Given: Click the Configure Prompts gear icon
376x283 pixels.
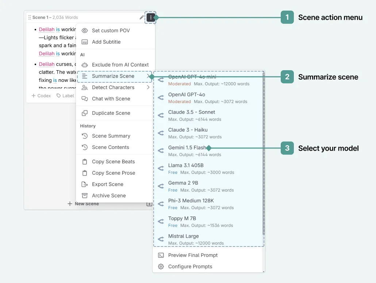Looking at the screenshot, I should pyautogui.click(x=161, y=266).
